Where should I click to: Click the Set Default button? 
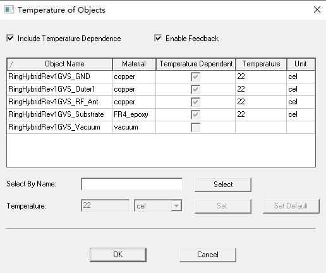click(x=291, y=206)
